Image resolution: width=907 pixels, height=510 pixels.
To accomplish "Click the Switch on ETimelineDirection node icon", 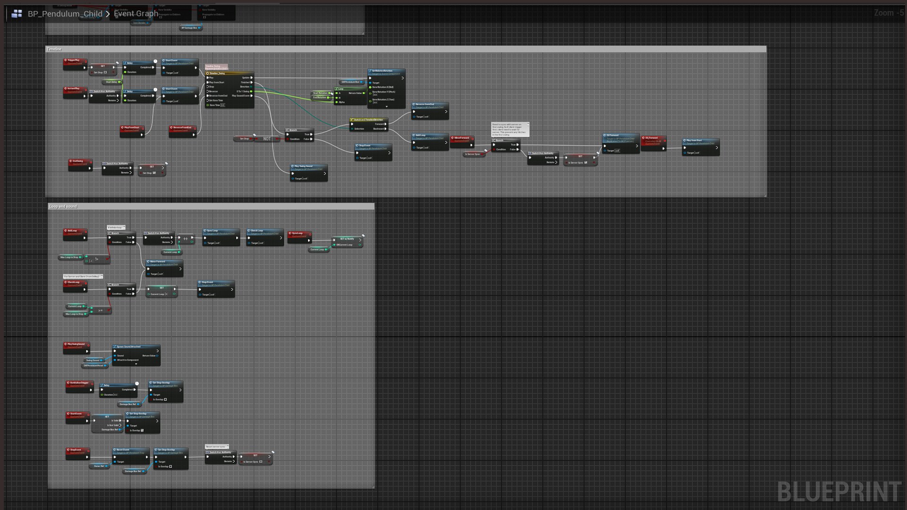I will tap(352, 120).
